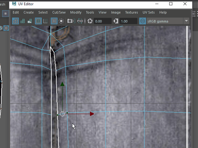The width and height of the screenshot is (198, 148).
Task: Toggle the shaded UV display icon
Action: point(23,21)
